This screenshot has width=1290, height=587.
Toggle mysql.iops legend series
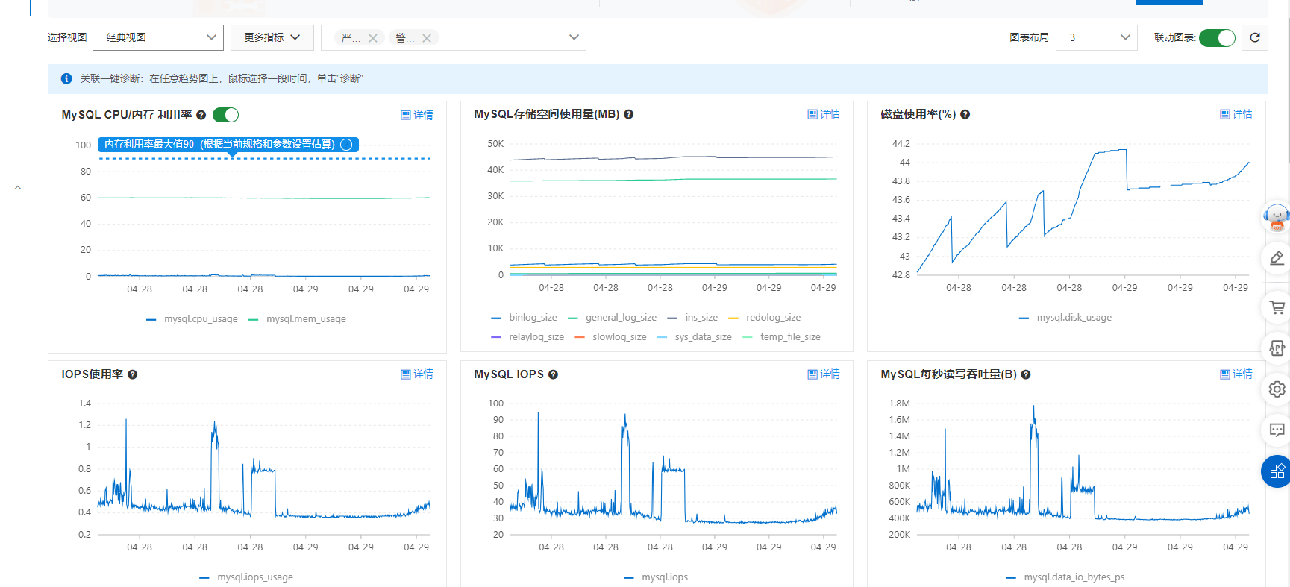(656, 577)
